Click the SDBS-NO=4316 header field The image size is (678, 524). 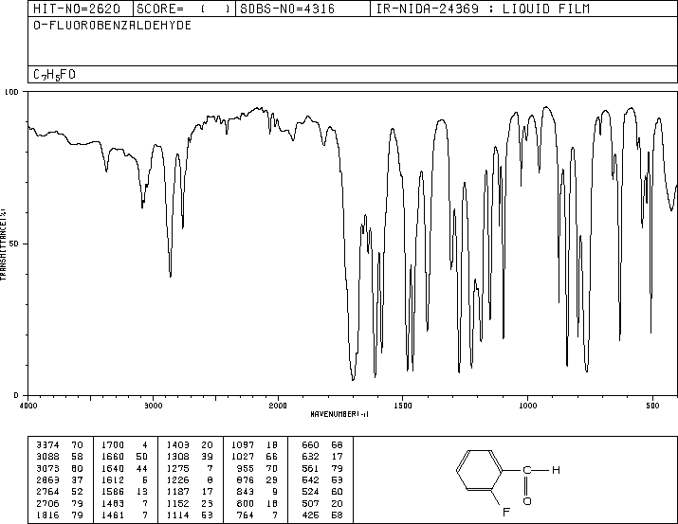287,9
